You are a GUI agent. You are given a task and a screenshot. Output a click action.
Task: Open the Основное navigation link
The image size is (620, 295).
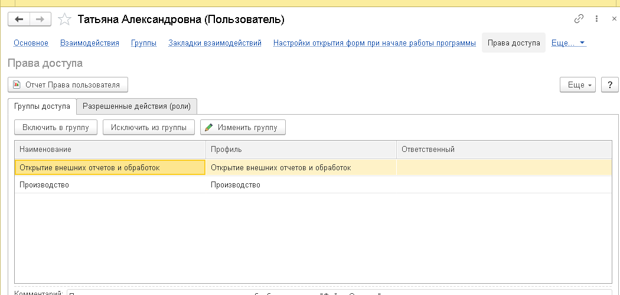(31, 43)
